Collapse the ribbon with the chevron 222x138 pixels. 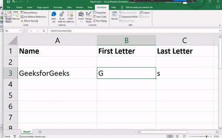(219, 25)
